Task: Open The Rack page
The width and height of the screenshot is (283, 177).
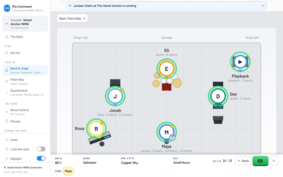Action: (x=25, y=37)
